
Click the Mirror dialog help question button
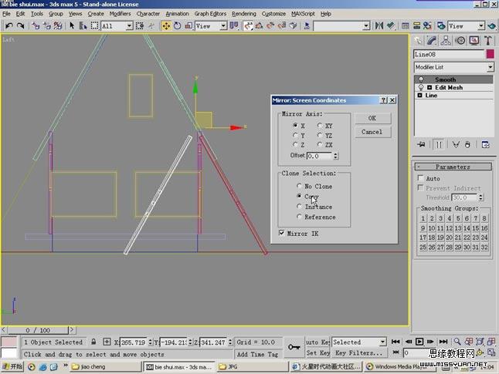pos(384,100)
